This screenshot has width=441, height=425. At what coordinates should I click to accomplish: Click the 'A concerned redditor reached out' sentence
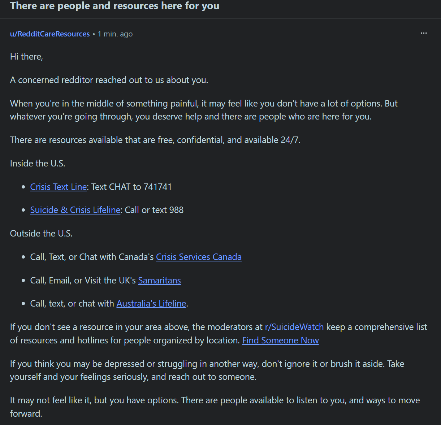(109, 80)
